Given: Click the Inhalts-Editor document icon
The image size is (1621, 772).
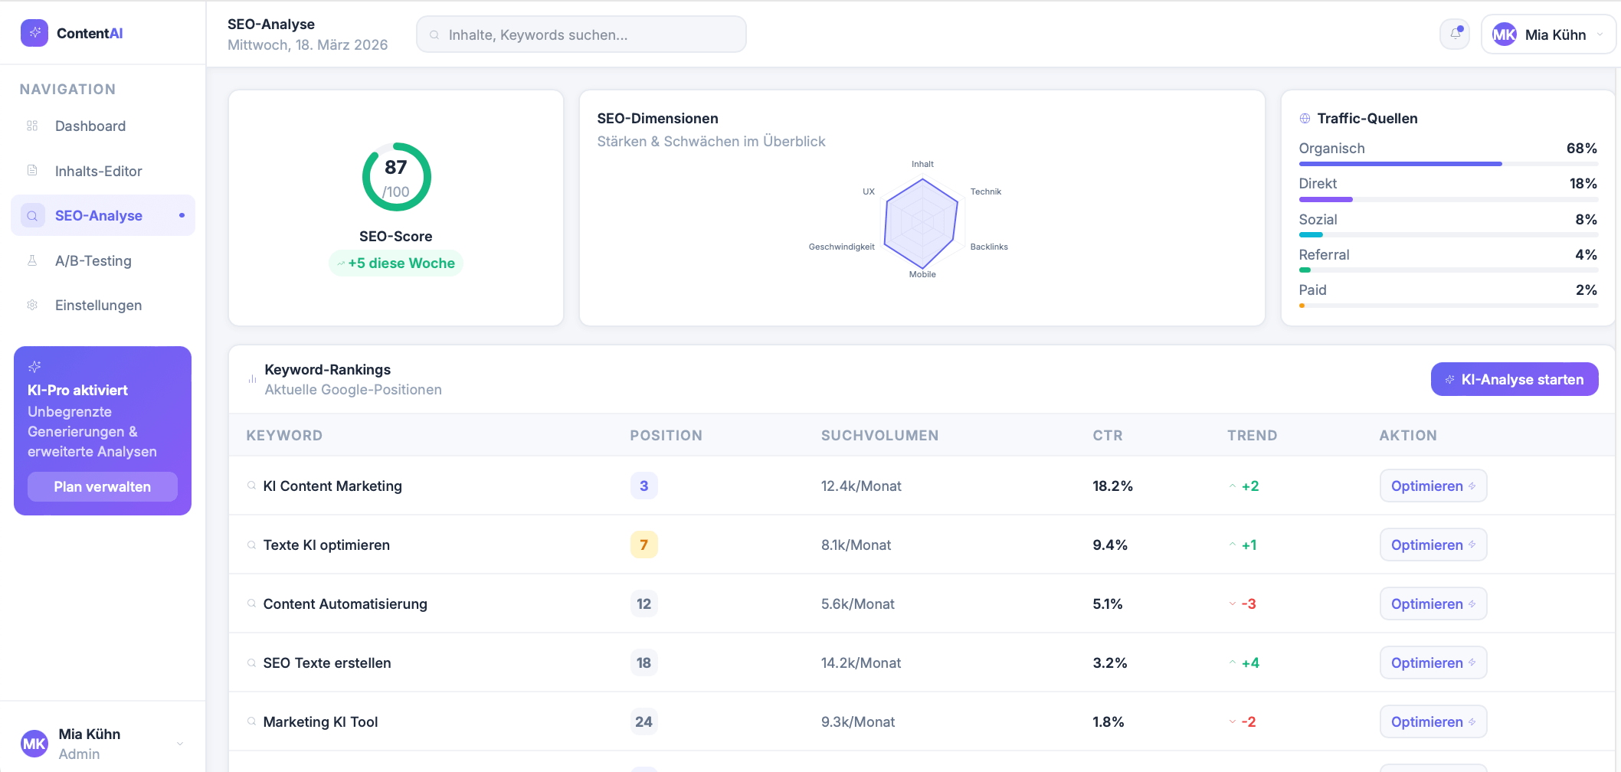Looking at the screenshot, I should 32,171.
